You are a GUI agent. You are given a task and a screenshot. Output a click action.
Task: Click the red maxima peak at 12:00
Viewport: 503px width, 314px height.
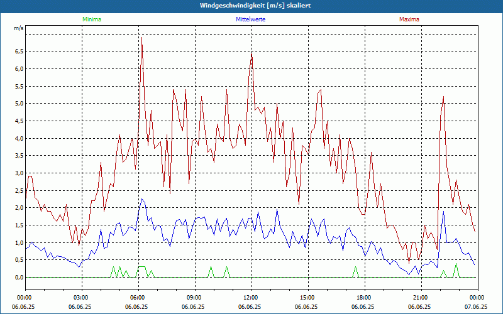[252, 53]
